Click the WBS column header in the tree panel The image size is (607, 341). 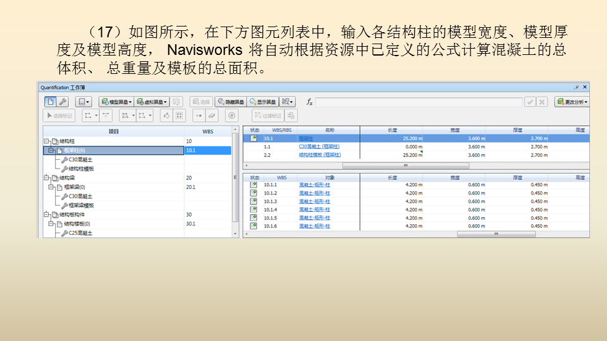(x=208, y=131)
